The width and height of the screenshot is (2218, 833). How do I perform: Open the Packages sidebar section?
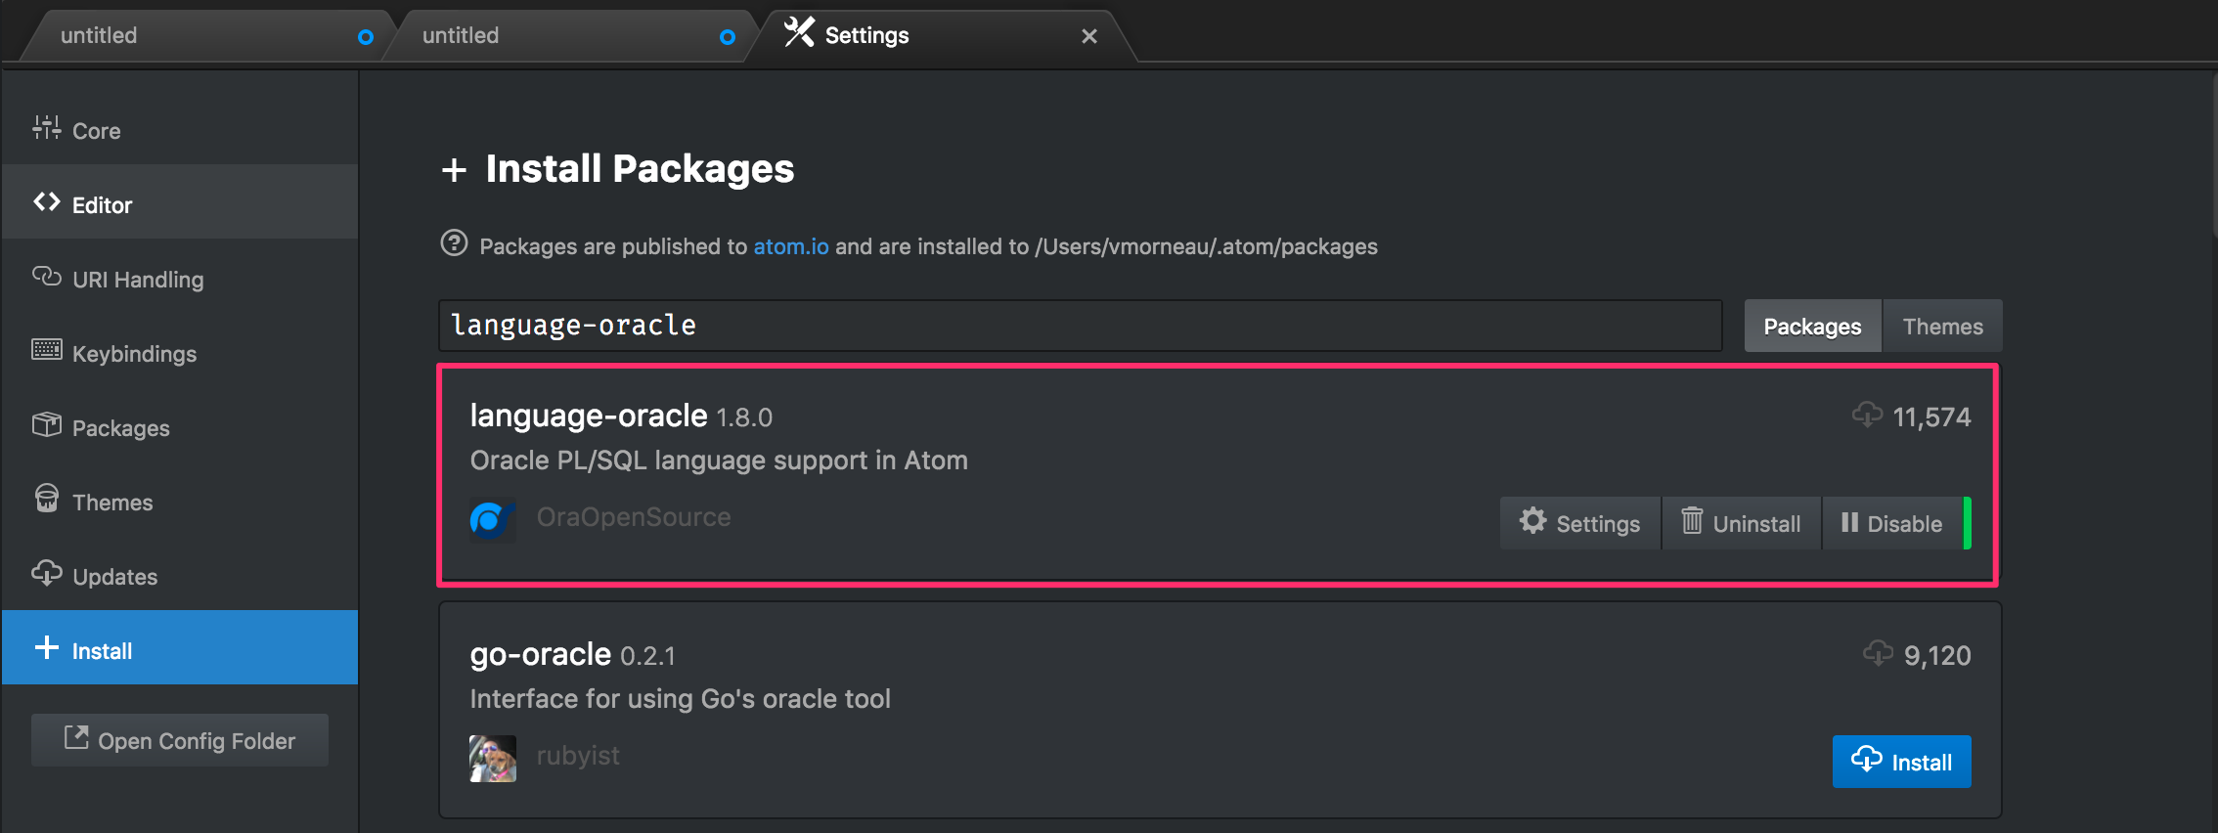point(180,427)
